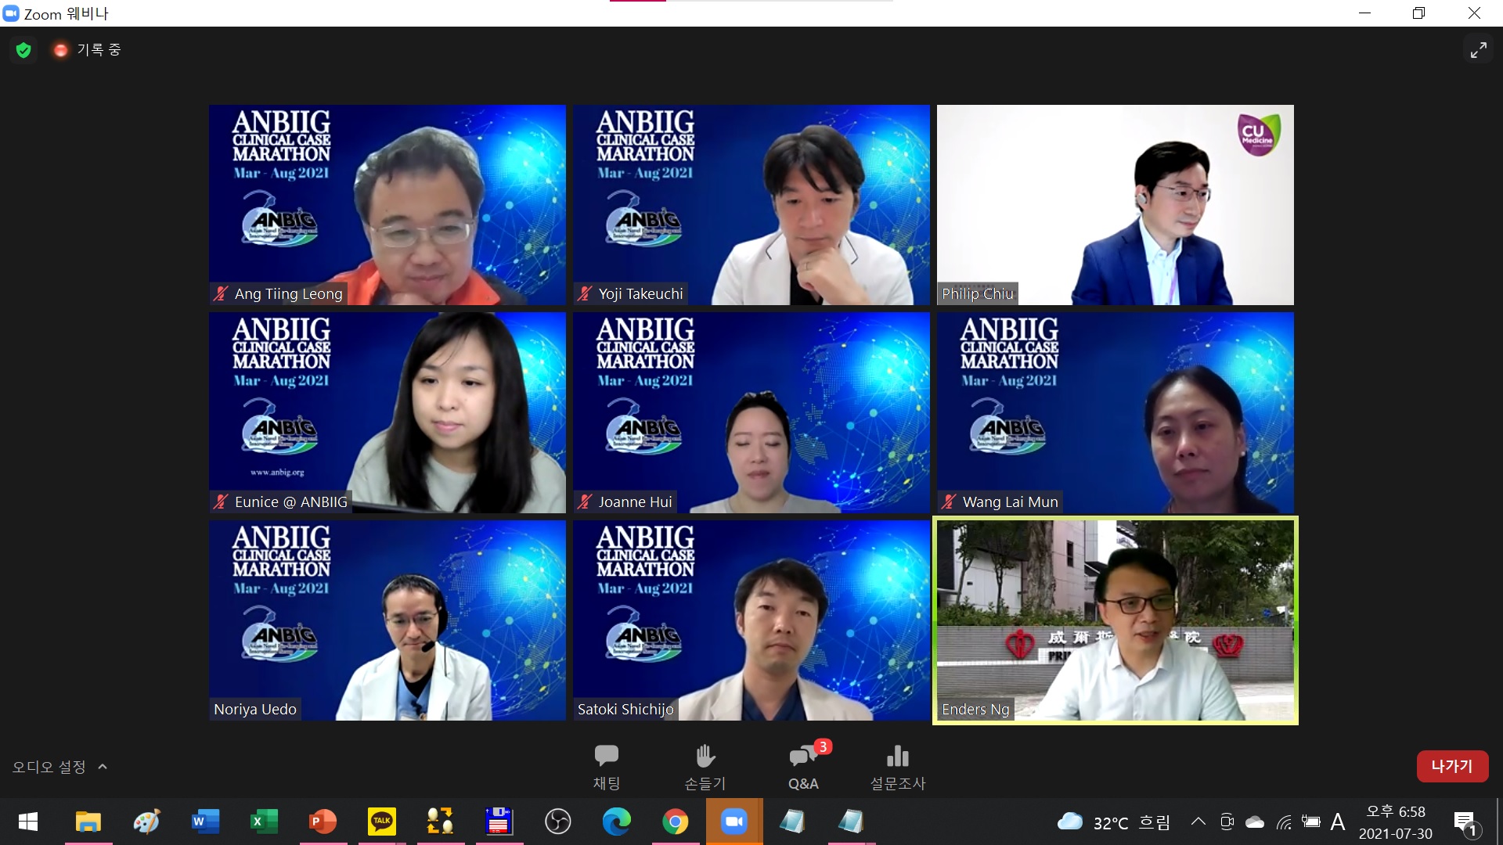Image resolution: width=1503 pixels, height=845 pixels.
Task: Select Satoki Shichijo's video tile
Action: 751,620
